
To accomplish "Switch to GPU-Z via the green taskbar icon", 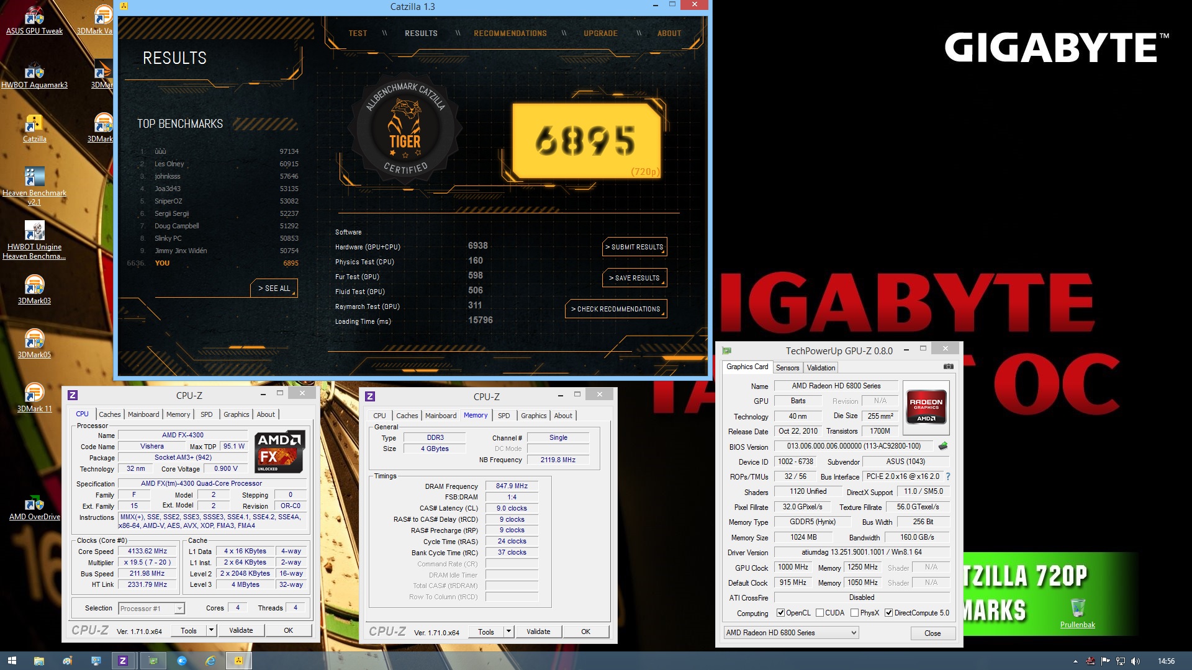I will tap(153, 661).
